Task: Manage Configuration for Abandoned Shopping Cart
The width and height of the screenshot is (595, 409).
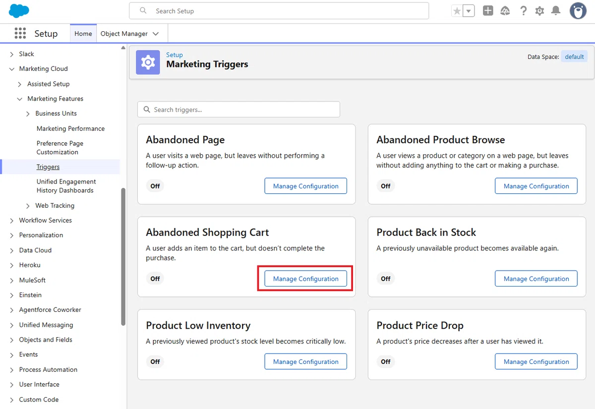Action: pos(305,279)
